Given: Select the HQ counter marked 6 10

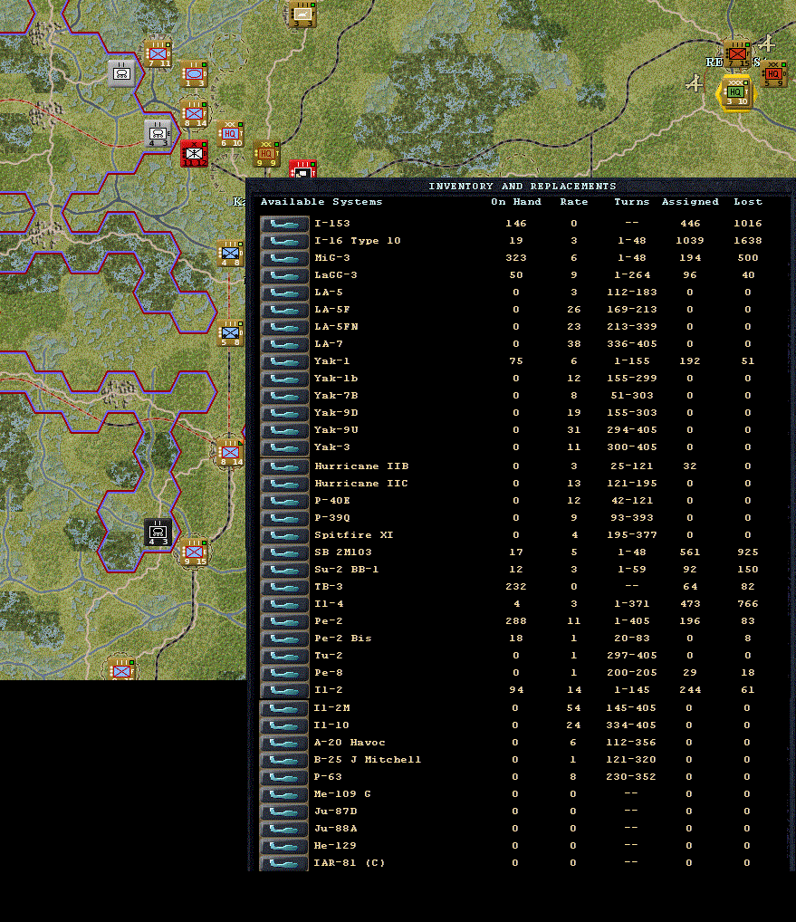Looking at the screenshot, I should (x=230, y=134).
